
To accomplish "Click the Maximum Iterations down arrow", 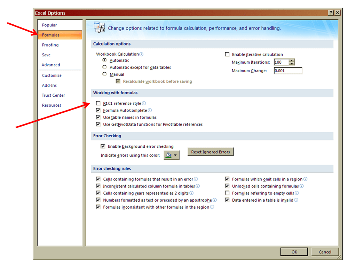I will pyautogui.click(x=292, y=64).
